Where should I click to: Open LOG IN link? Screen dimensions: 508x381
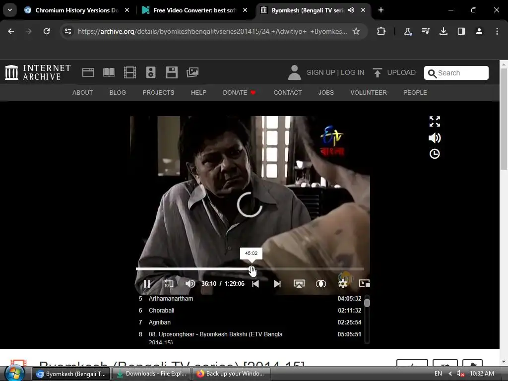coord(353,72)
